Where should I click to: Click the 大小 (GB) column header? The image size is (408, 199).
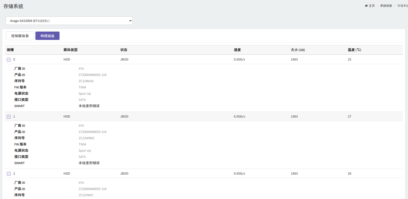tap(298, 50)
